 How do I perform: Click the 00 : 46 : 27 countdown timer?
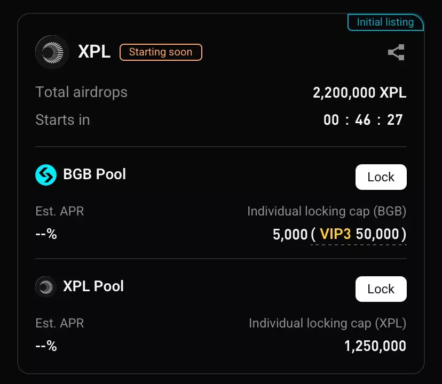(x=363, y=120)
